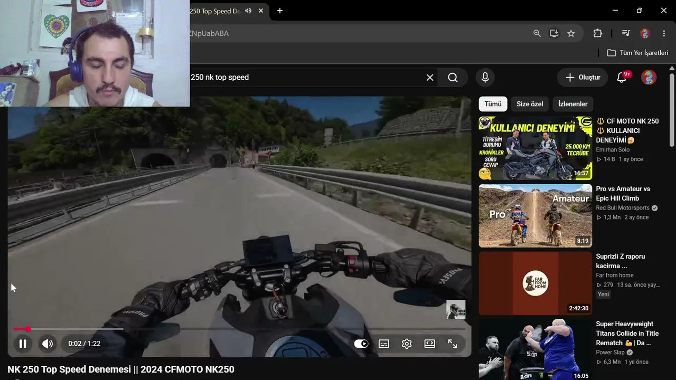Open the Chrome profile avatar
Screen dimensions: 676x380
pyautogui.click(x=645, y=33)
